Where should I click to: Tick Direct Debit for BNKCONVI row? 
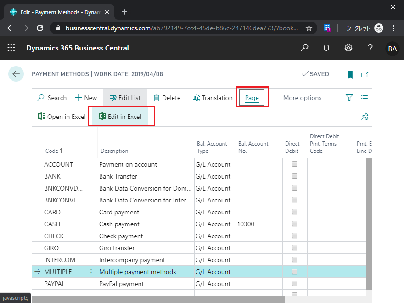pyautogui.click(x=295, y=200)
